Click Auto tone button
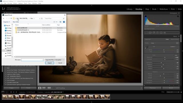The width and height of the screenshot is (183, 103). click(x=176, y=55)
